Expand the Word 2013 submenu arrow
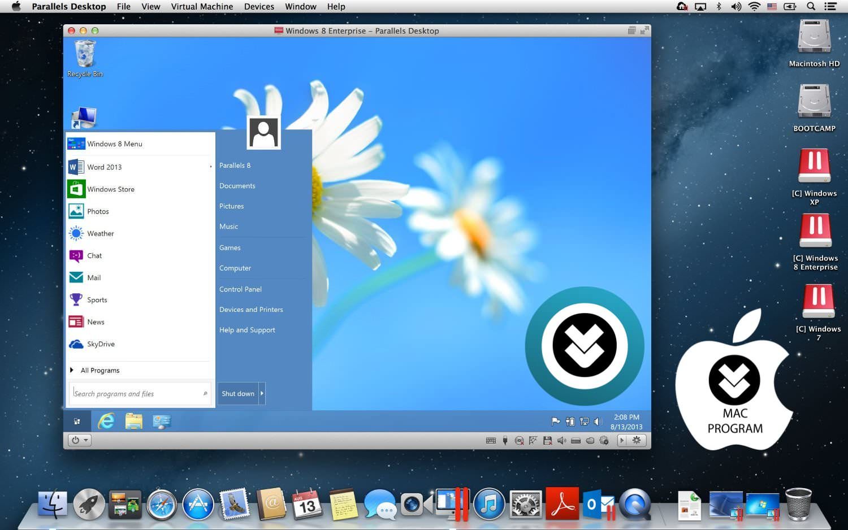This screenshot has height=530, width=848. 210,167
